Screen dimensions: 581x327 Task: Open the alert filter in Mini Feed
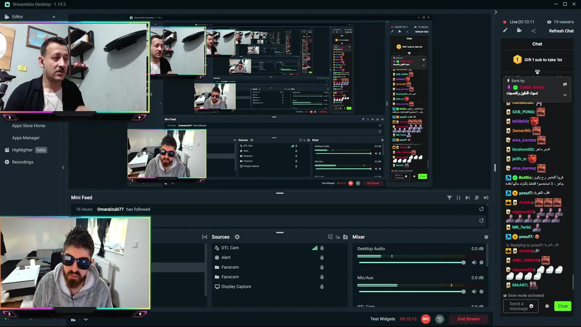pyautogui.click(x=449, y=198)
